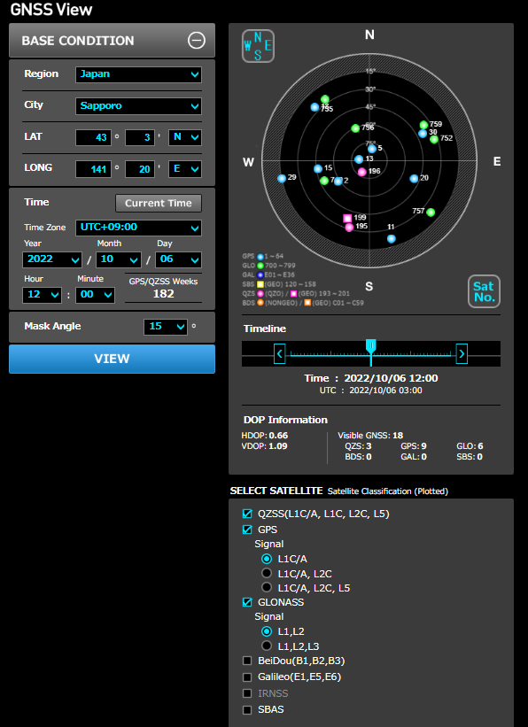Click the blue VIEW button
The image size is (528, 727).
[112, 359]
